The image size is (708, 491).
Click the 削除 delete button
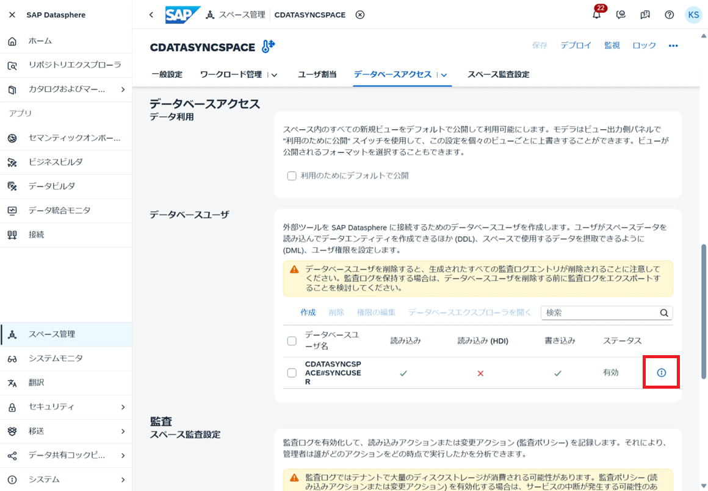tap(336, 313)
